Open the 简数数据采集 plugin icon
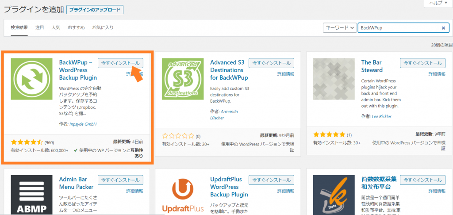 (x=334, y=195)
